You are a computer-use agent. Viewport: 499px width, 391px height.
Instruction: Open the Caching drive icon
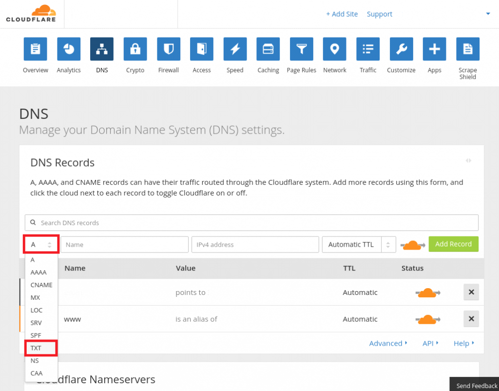point(269,49)
